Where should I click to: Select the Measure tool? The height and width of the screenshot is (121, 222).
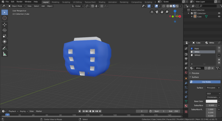click(x=5, y=54)
